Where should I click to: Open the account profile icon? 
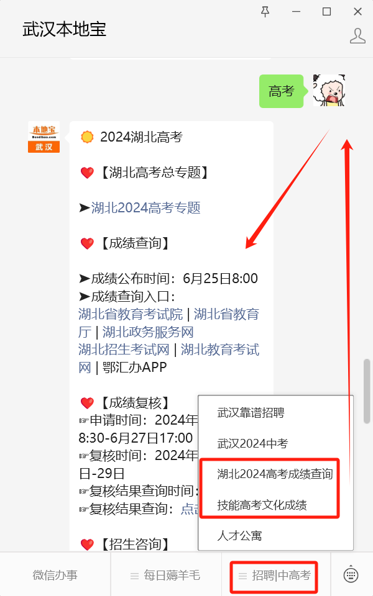pos(357,36)
